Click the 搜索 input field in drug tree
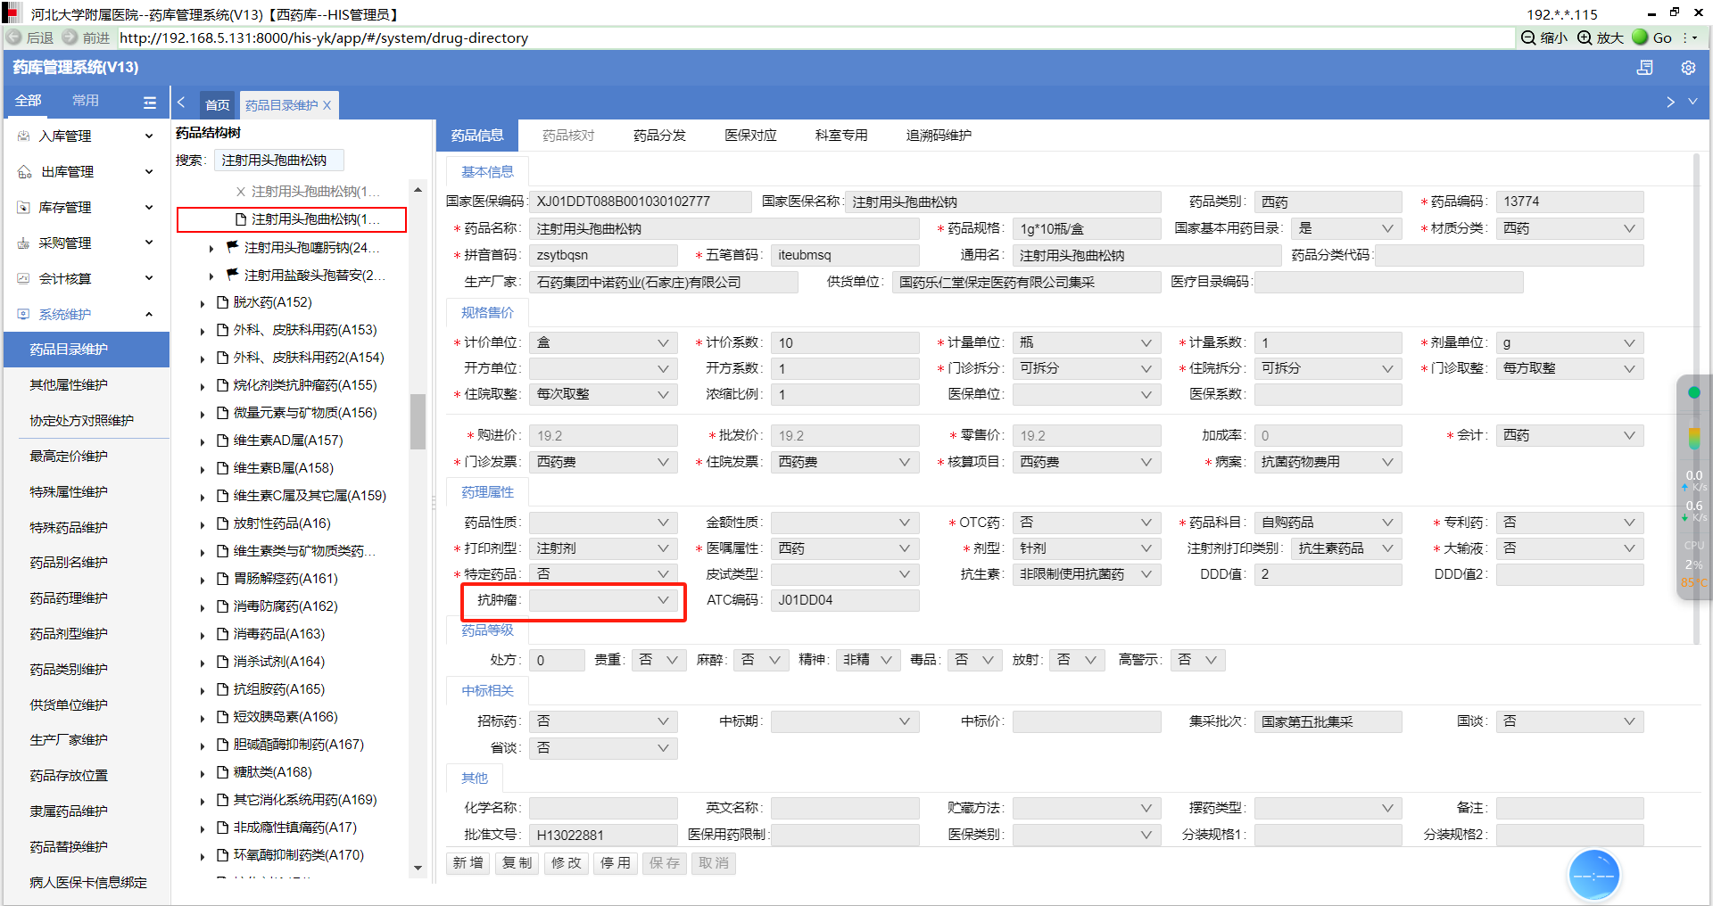 click(x=278, y=161)
